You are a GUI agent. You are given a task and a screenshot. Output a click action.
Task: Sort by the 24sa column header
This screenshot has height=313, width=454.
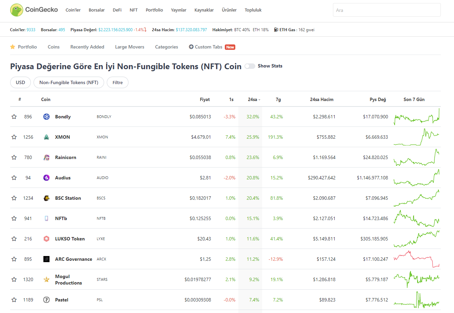tap(254, 99)
